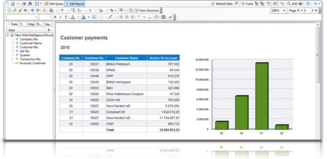Click the Save icon in top toolbar

(13, 4)
